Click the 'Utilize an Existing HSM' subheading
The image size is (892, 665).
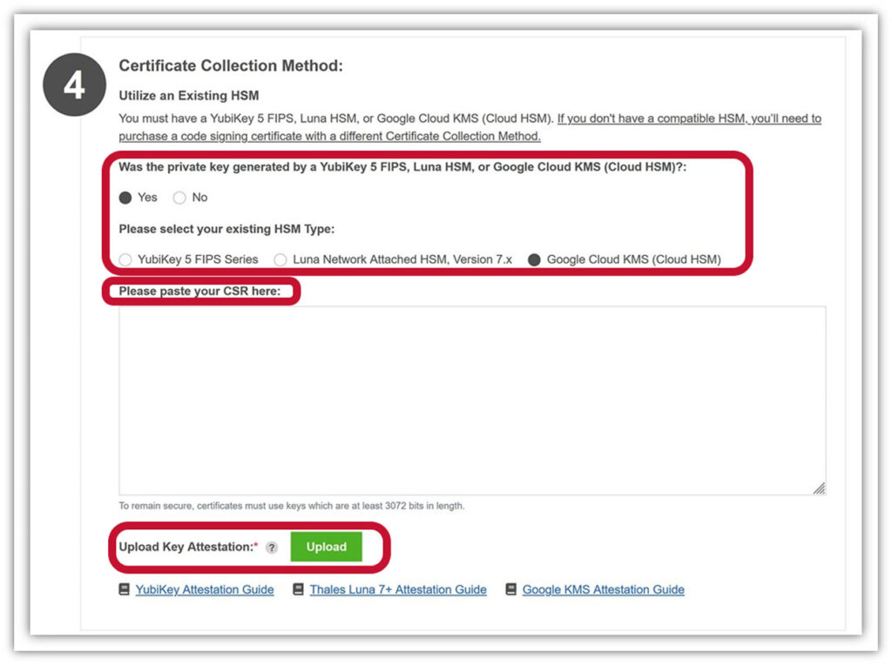(189, 96)
